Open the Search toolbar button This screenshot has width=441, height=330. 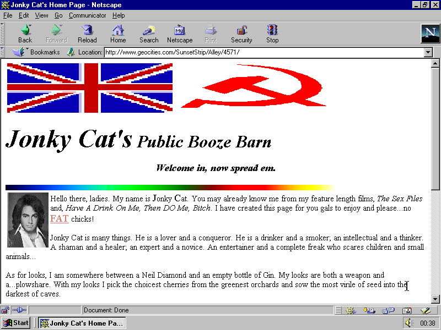click(149, 34)
